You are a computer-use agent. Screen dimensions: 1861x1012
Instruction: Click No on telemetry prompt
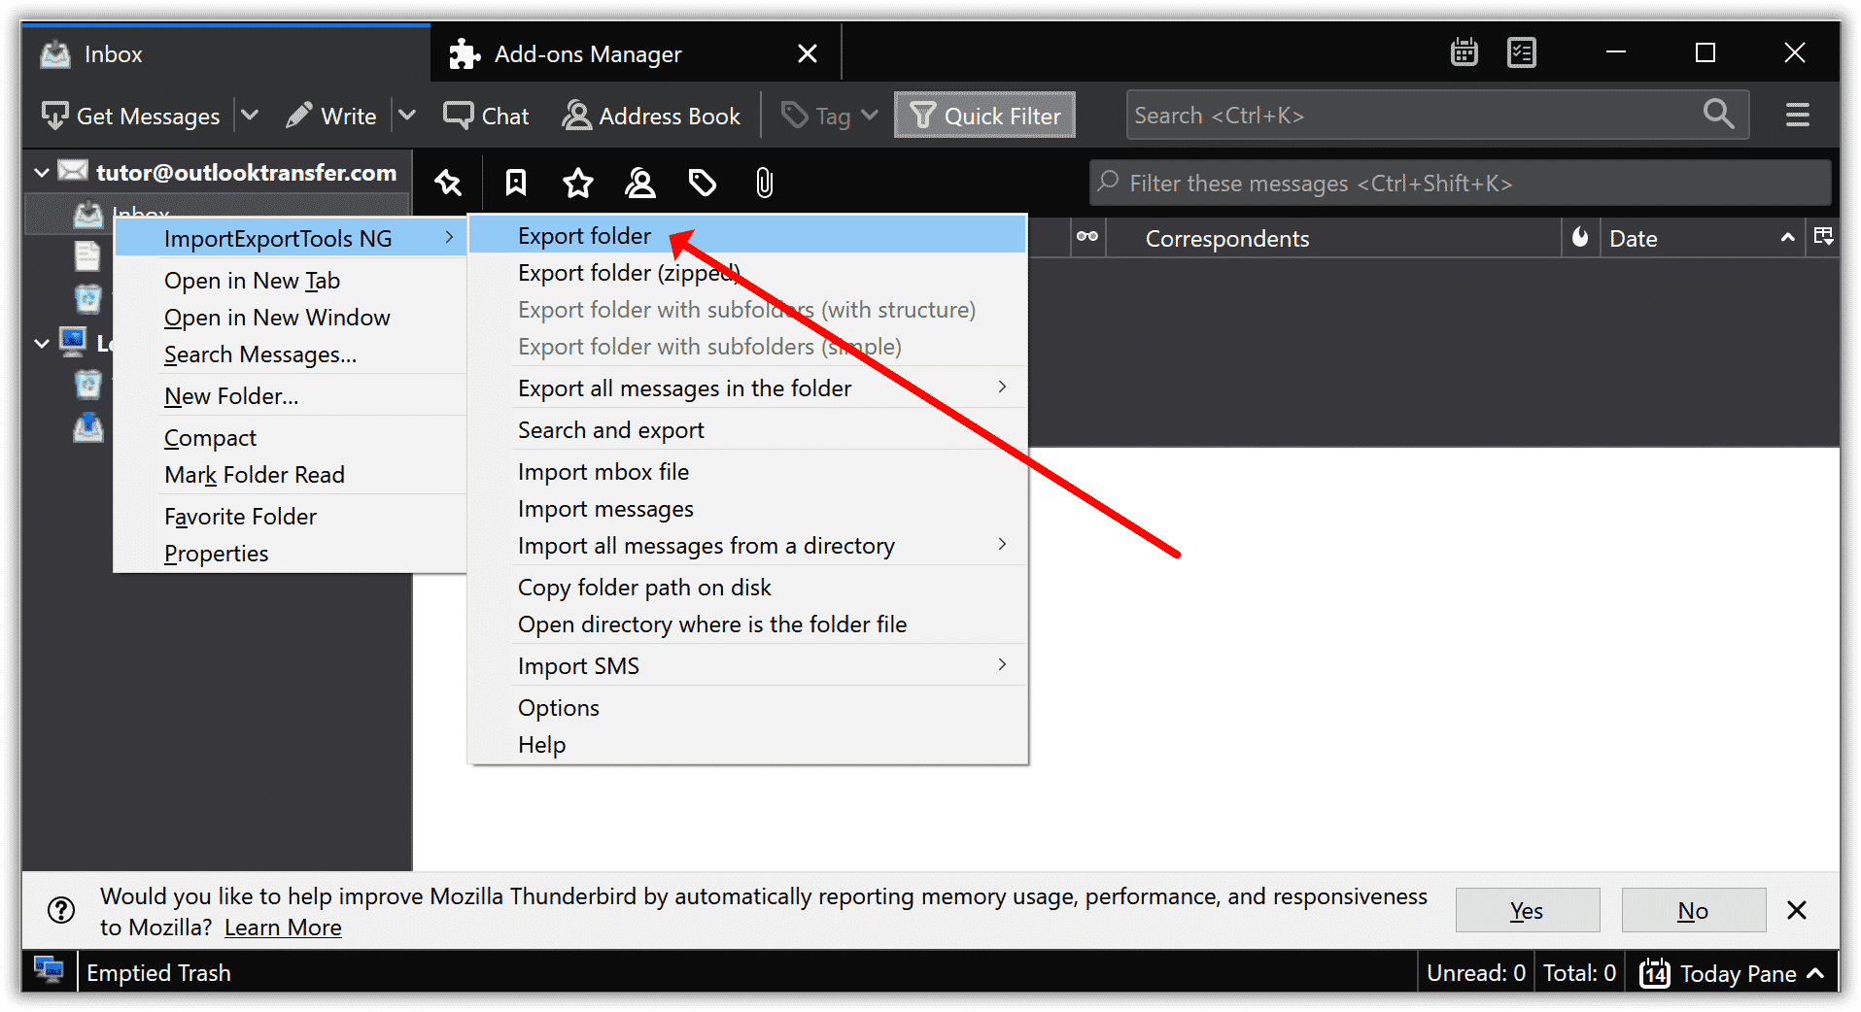(1693, 910)
